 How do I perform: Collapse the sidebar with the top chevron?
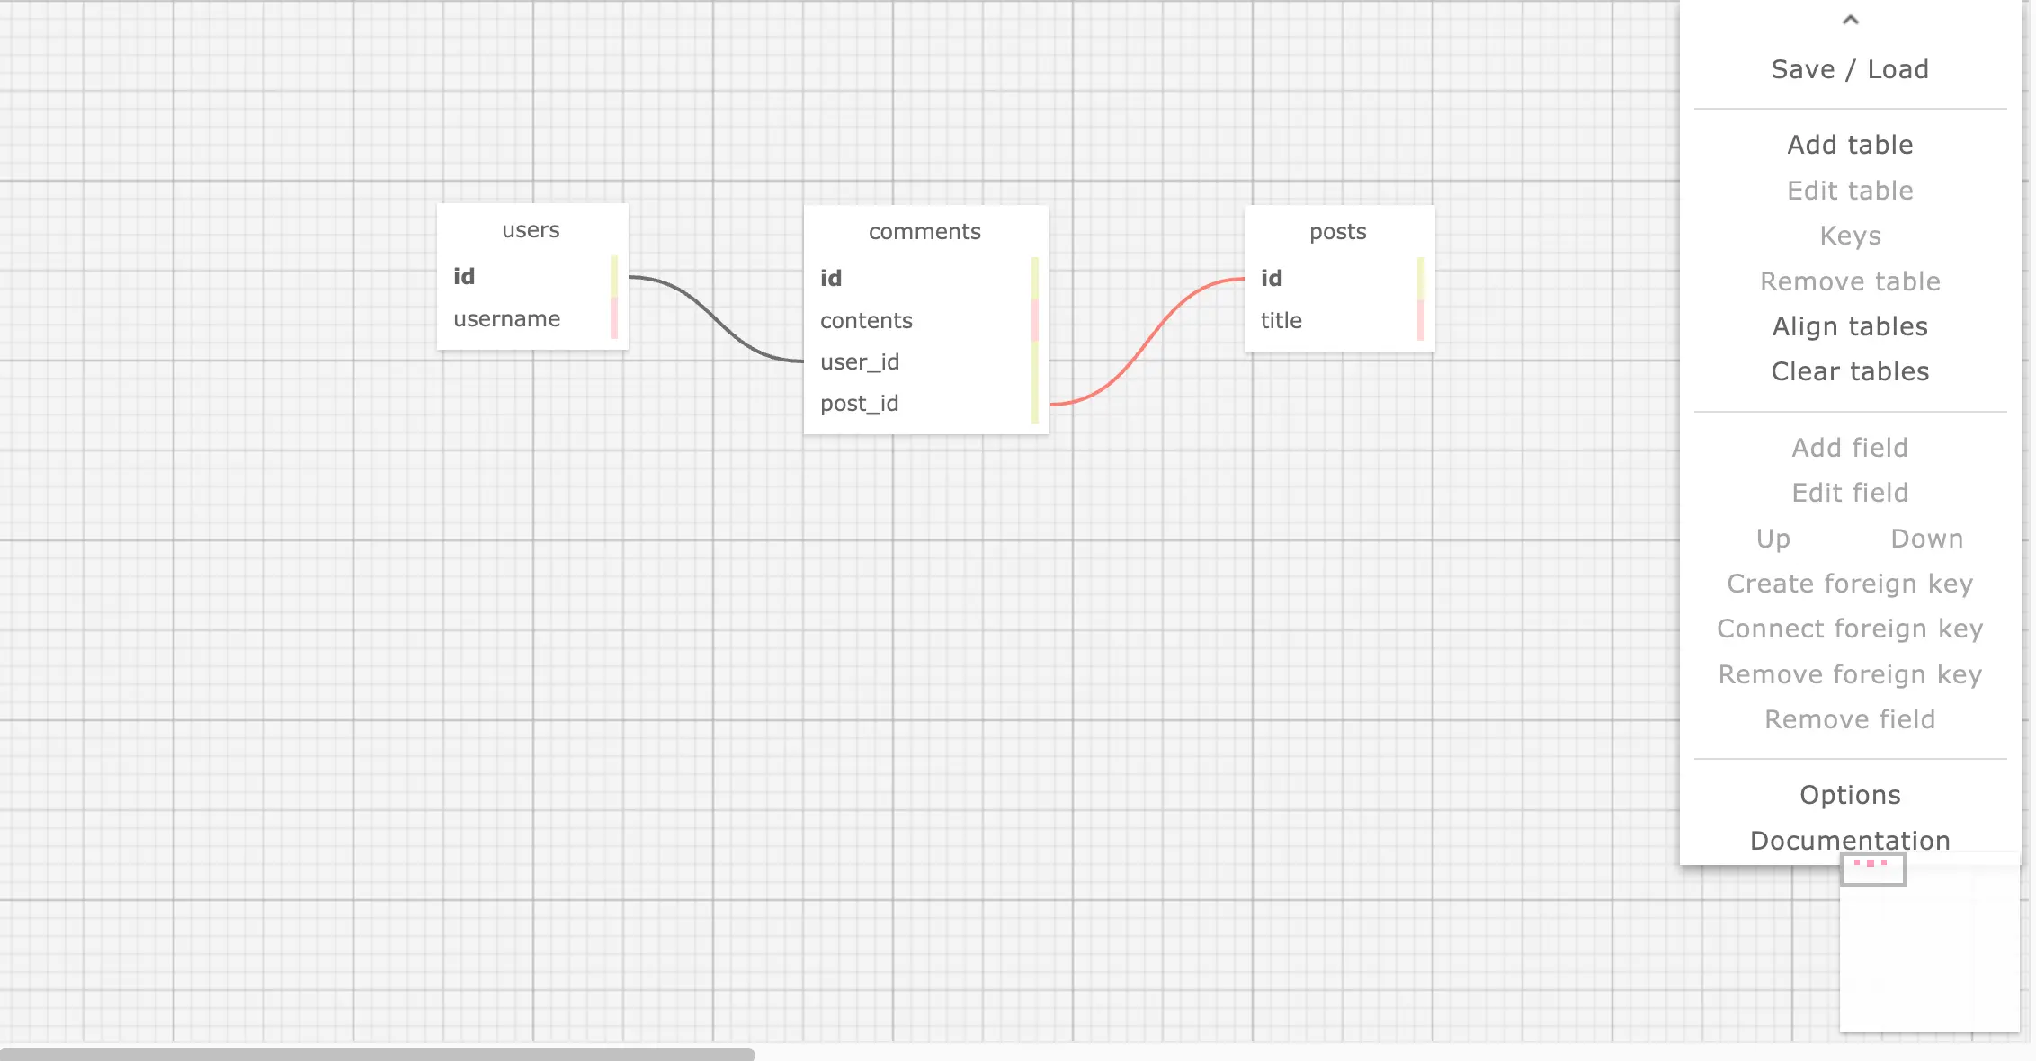click(1850, 20)
